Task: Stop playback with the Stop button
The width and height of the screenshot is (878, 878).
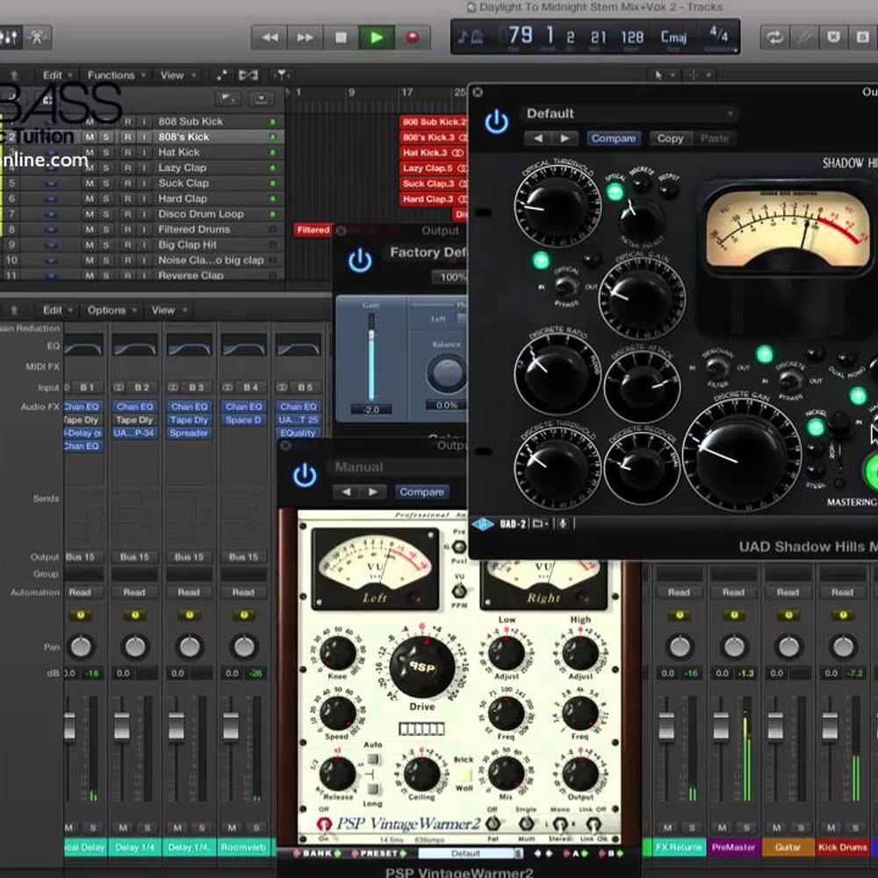Action: pos(341,38)
